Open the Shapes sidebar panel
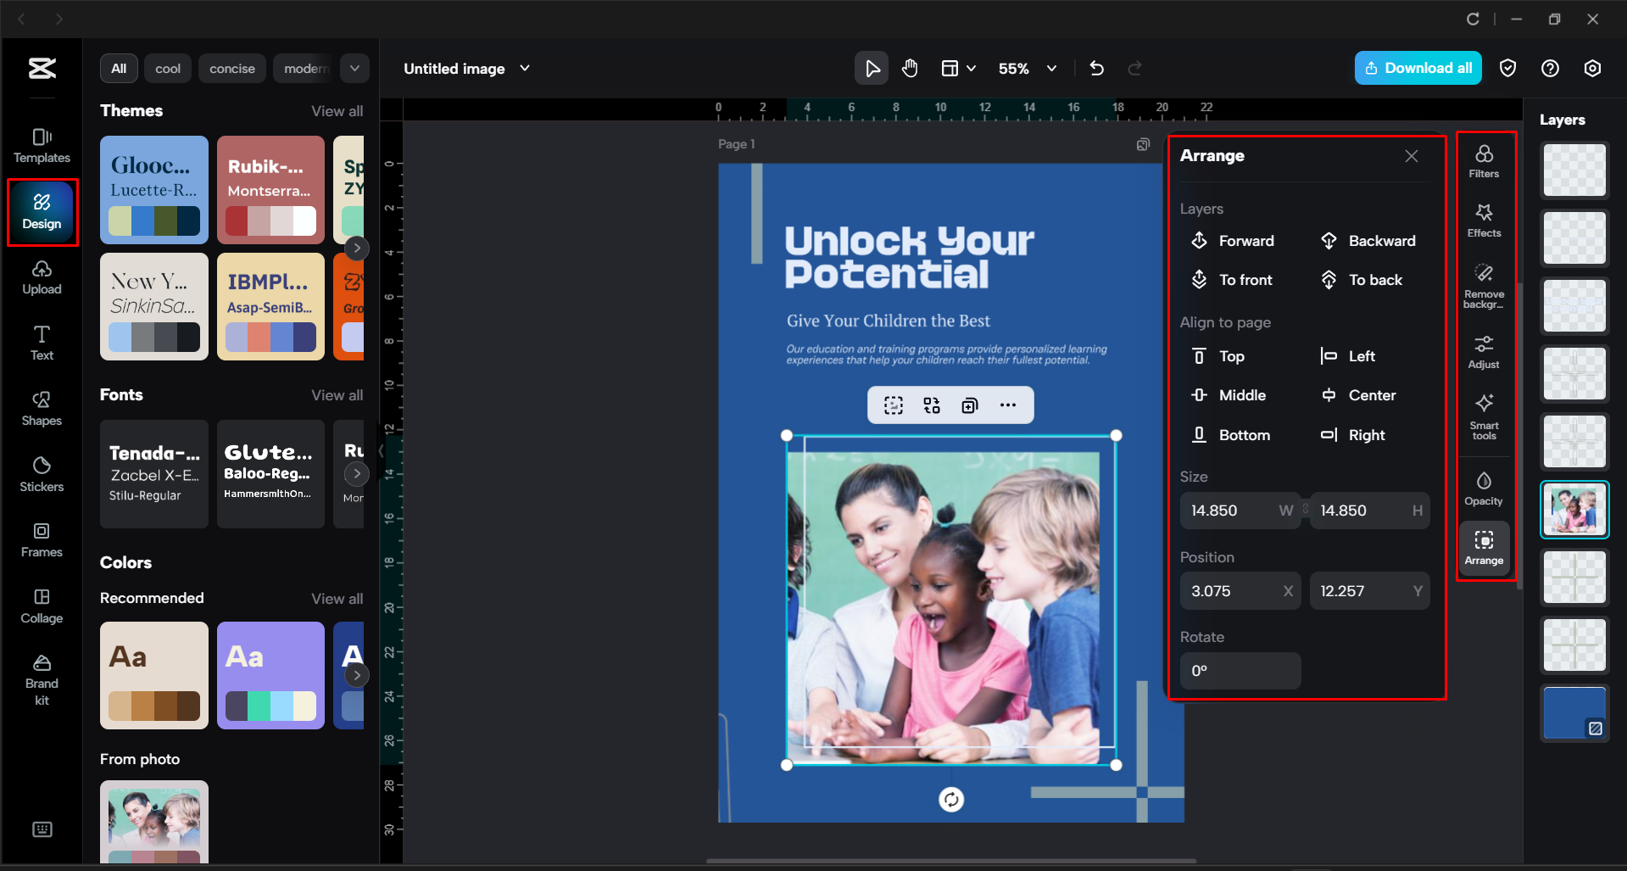The height and width of the screenshot is (871, 1627). pyautogui.click(x=41, y=408)
